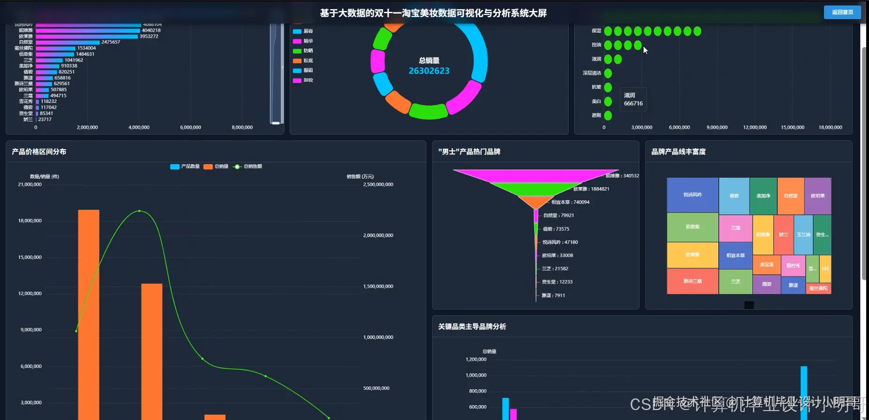This screenshot has width=869, height=420.
Task: Click funnel label 兰芝 : 21582
Action: [555, 269]
